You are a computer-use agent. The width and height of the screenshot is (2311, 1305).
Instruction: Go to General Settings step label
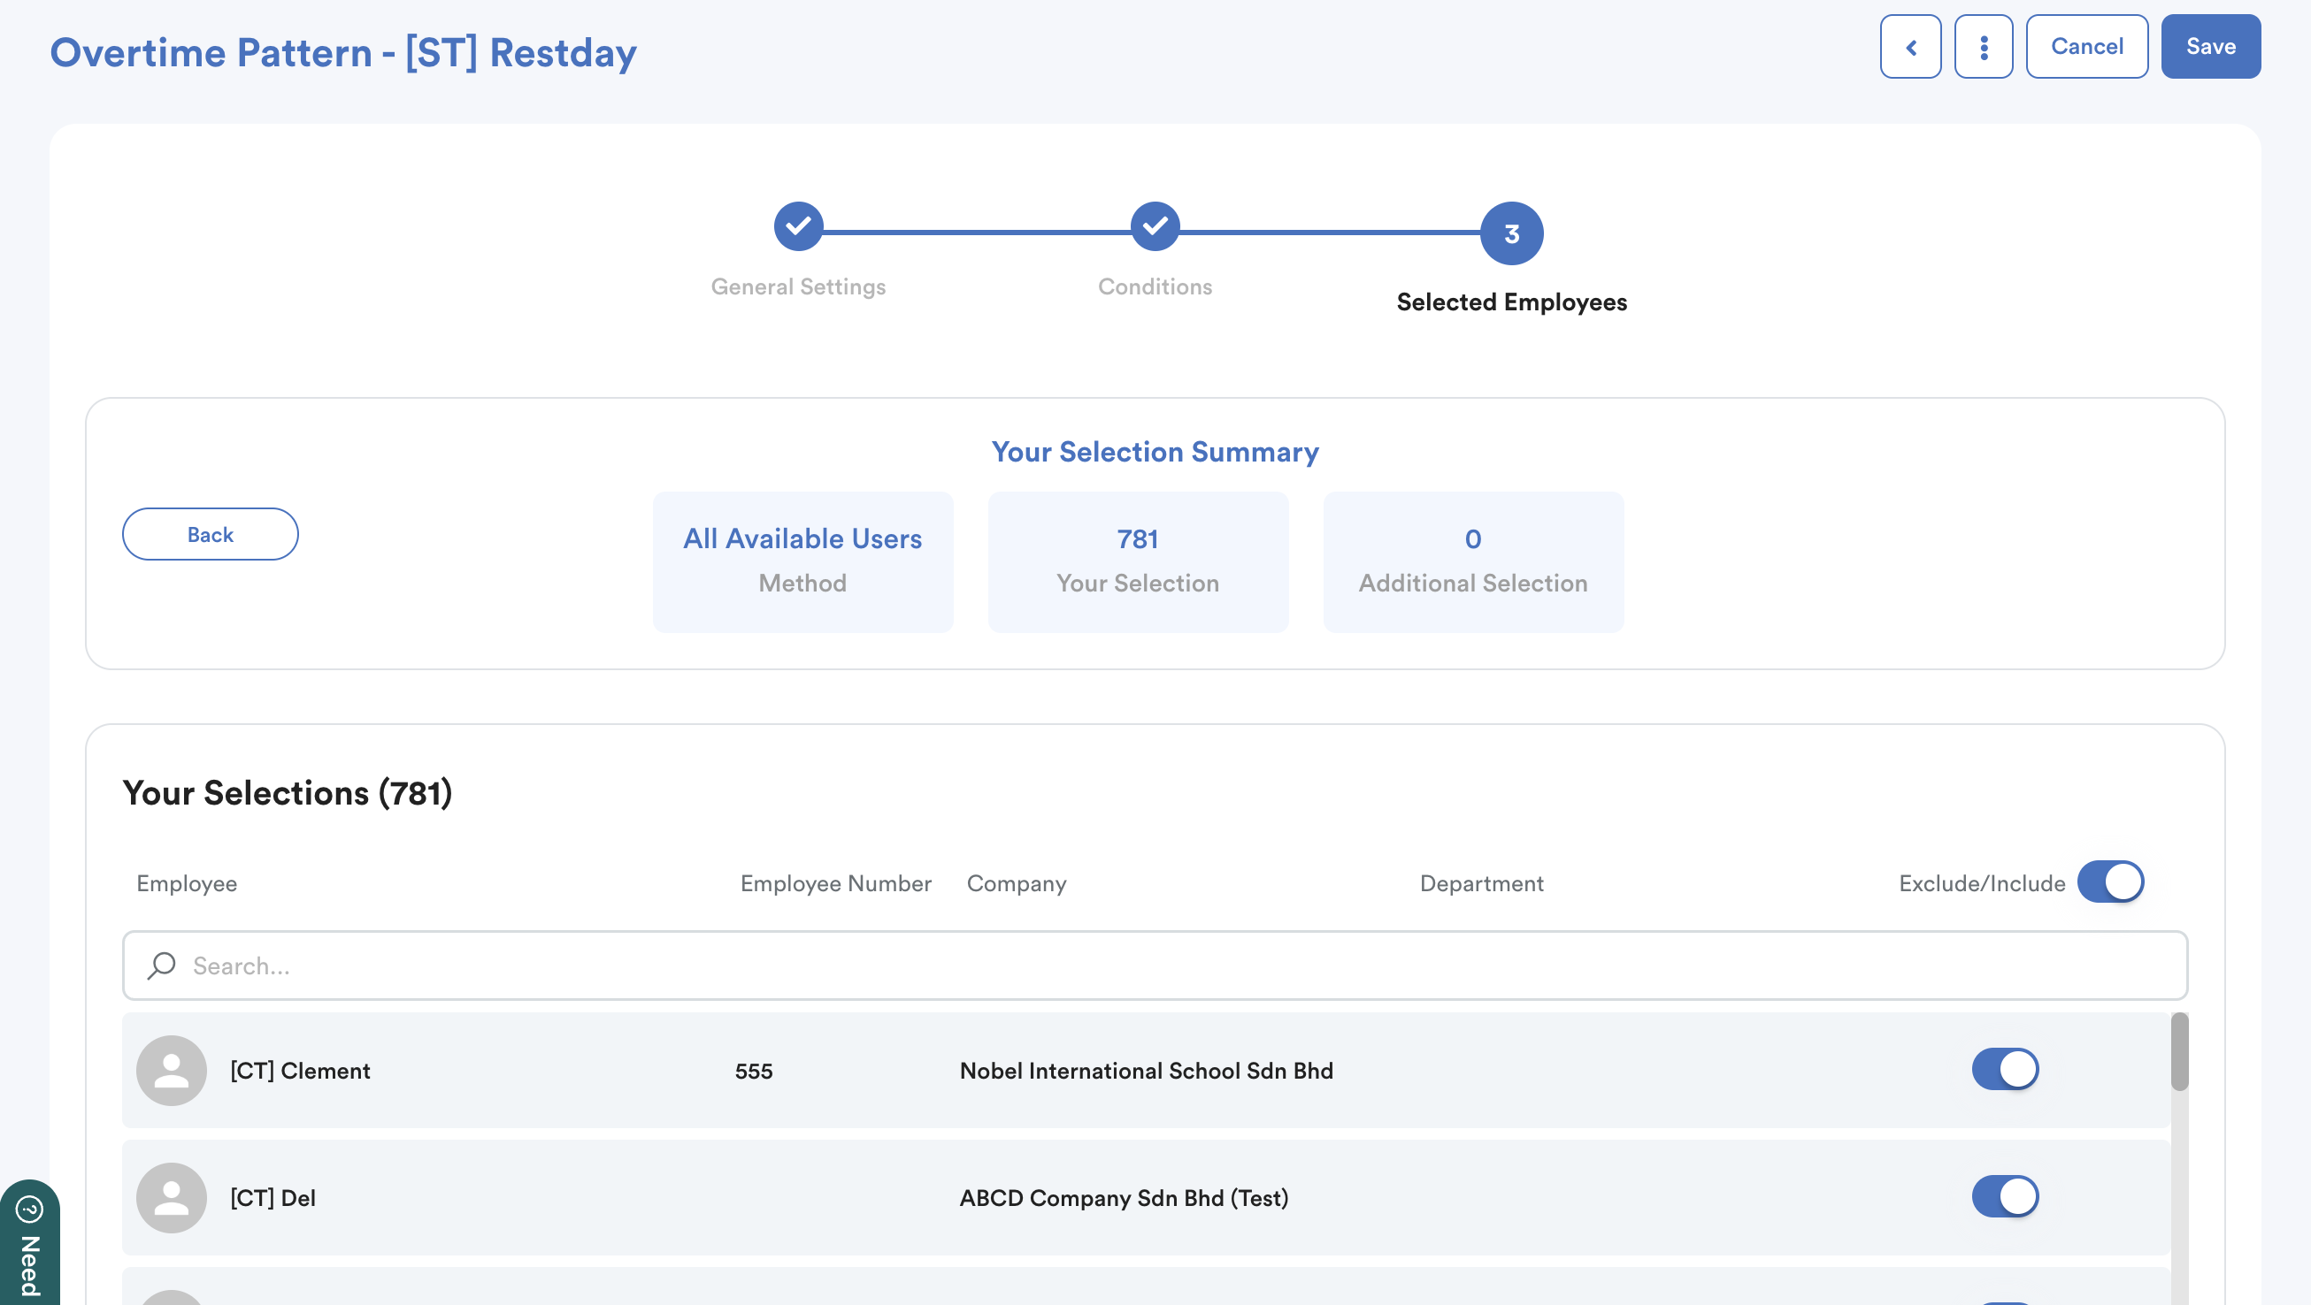(x=797, y=286)
